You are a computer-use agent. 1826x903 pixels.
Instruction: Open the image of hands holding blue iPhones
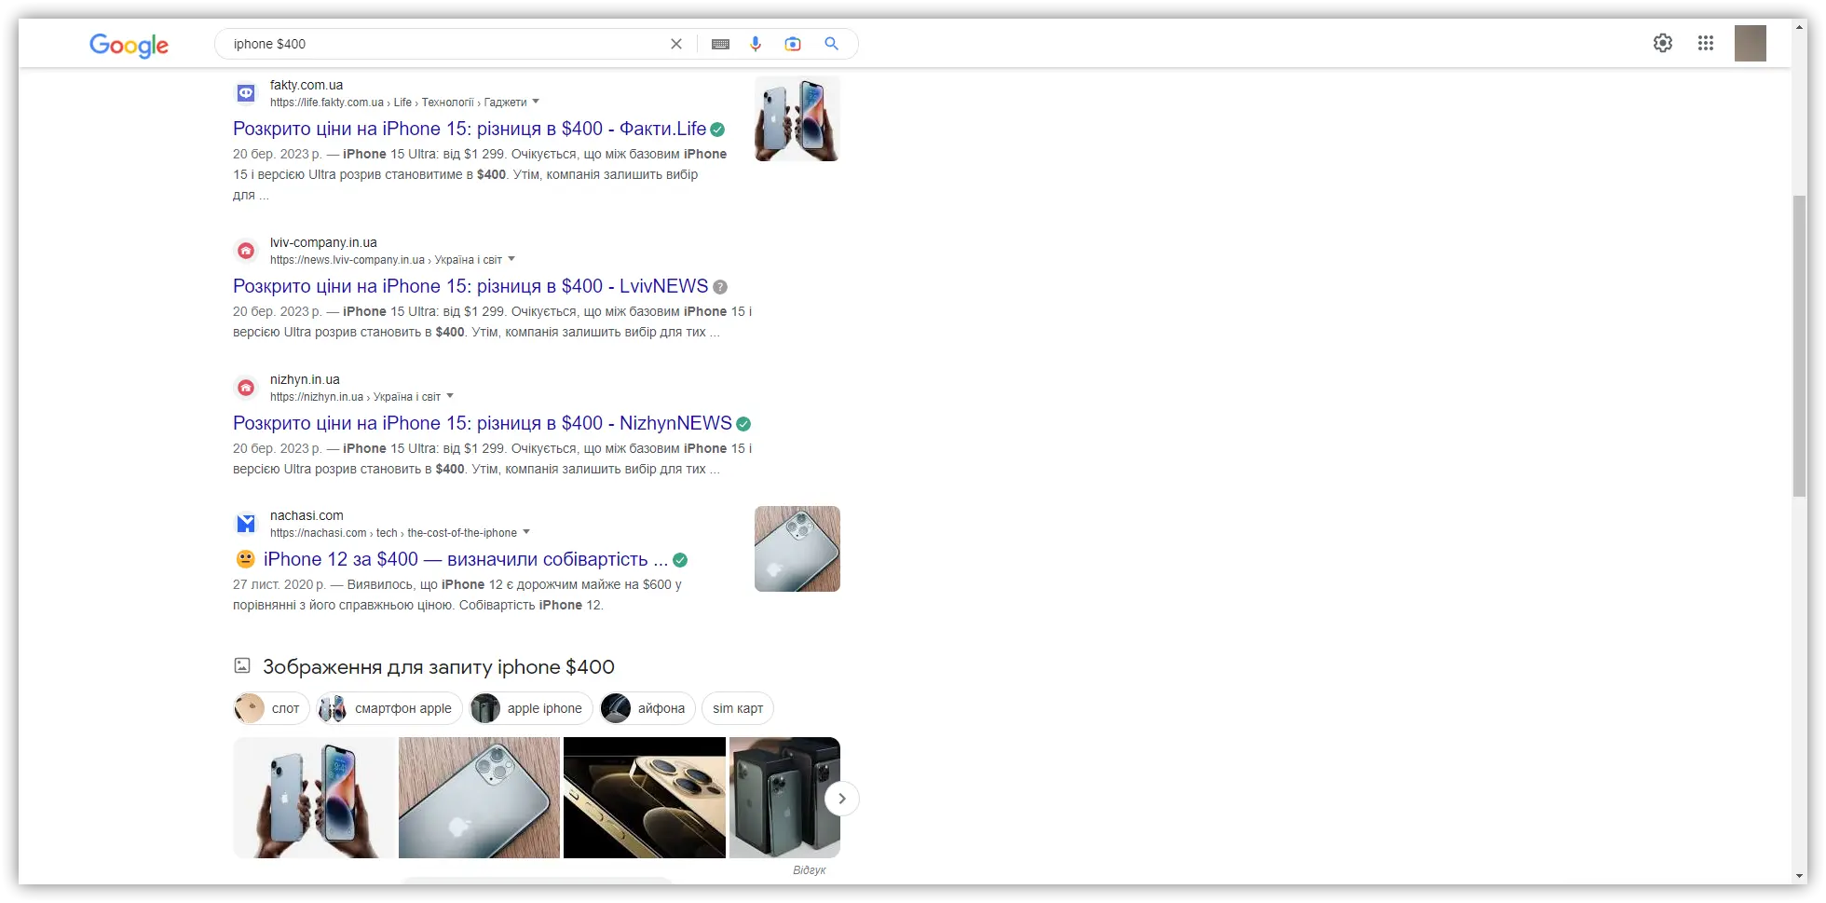click(314, 798)
